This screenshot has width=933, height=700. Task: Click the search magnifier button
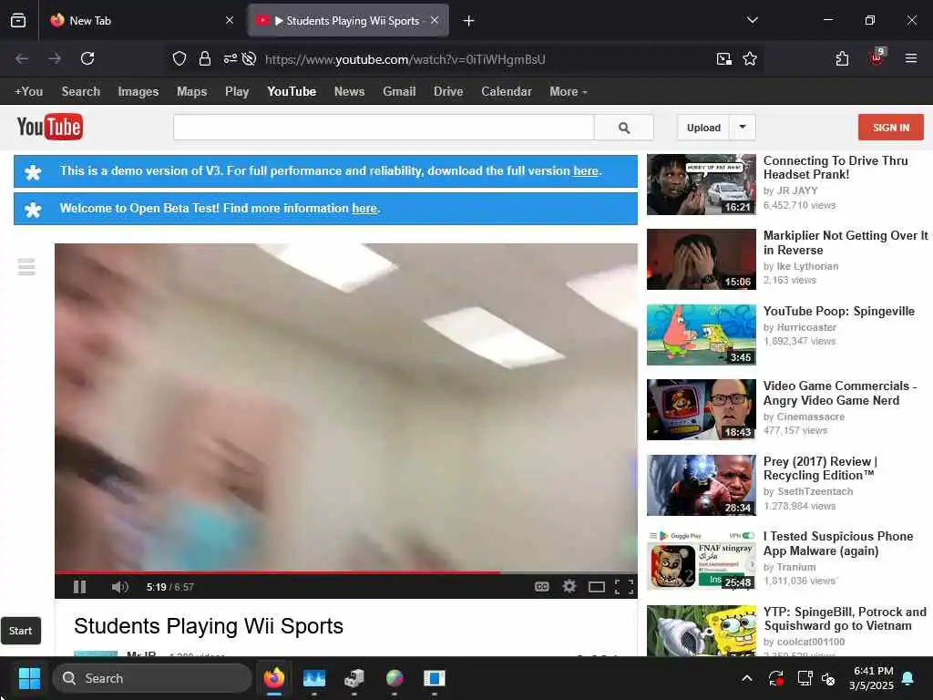click(x=624, y=128)
